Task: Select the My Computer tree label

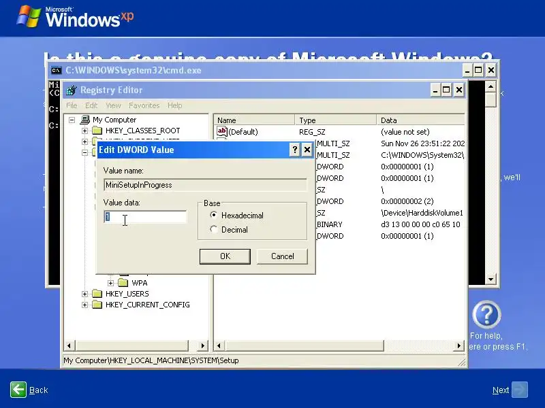Action: click(114, 120)
